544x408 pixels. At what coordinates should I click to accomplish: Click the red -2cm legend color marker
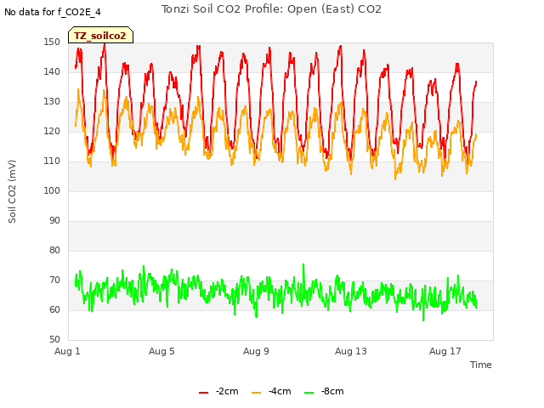click(203, 393)
